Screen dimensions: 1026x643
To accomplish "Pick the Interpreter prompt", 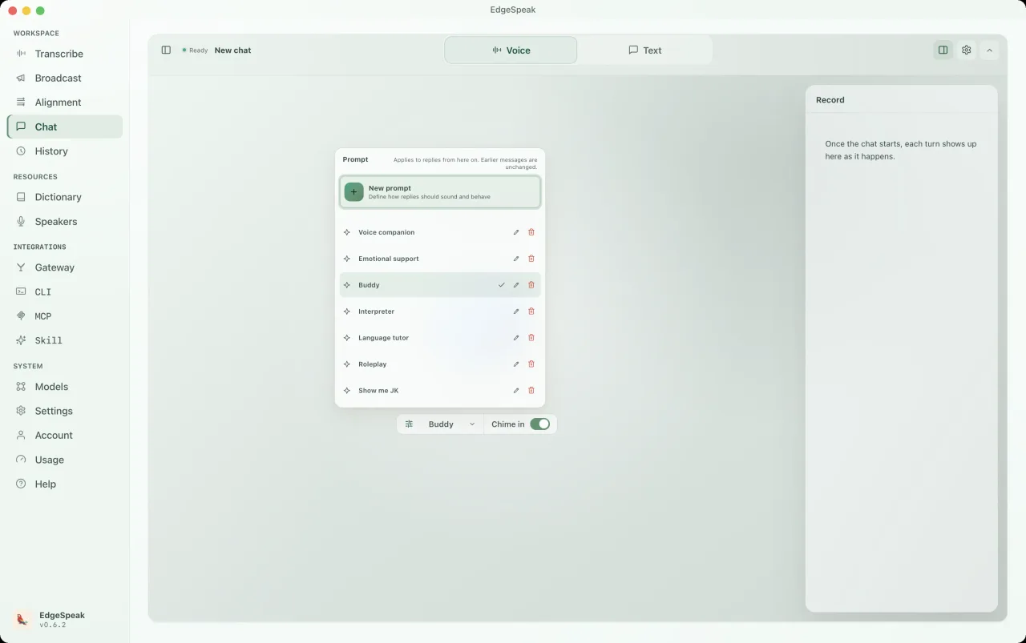I will pyautogui.click(x=440, y=311).
